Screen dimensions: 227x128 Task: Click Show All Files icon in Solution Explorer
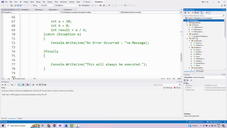pos(198,13)
